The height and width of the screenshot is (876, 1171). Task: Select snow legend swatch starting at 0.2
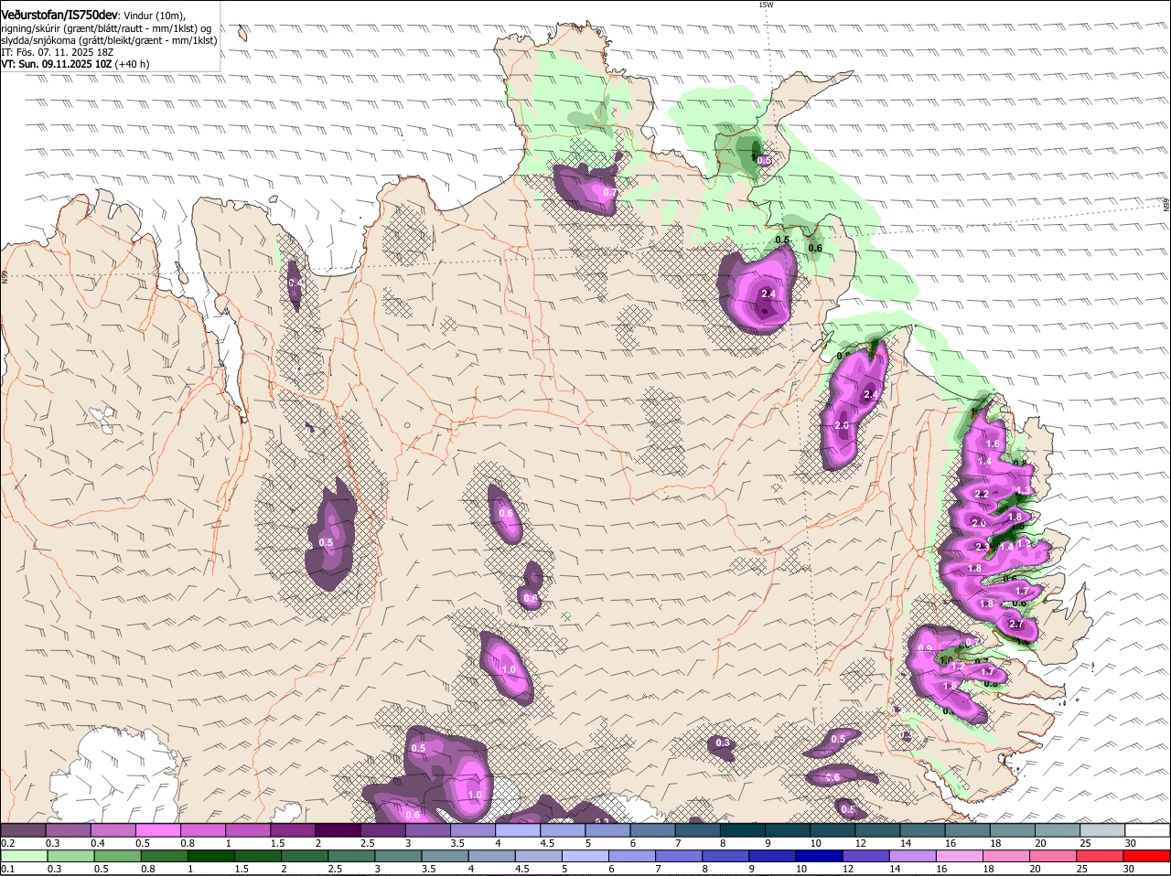click(x=23, y=829)
